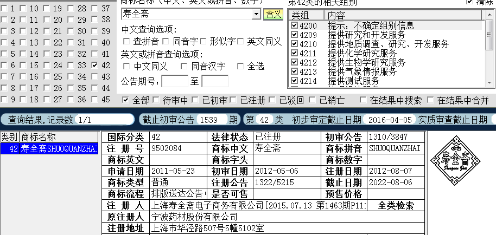Filter by 已销亡 status

pyautogui.click(x=312, y=100)
